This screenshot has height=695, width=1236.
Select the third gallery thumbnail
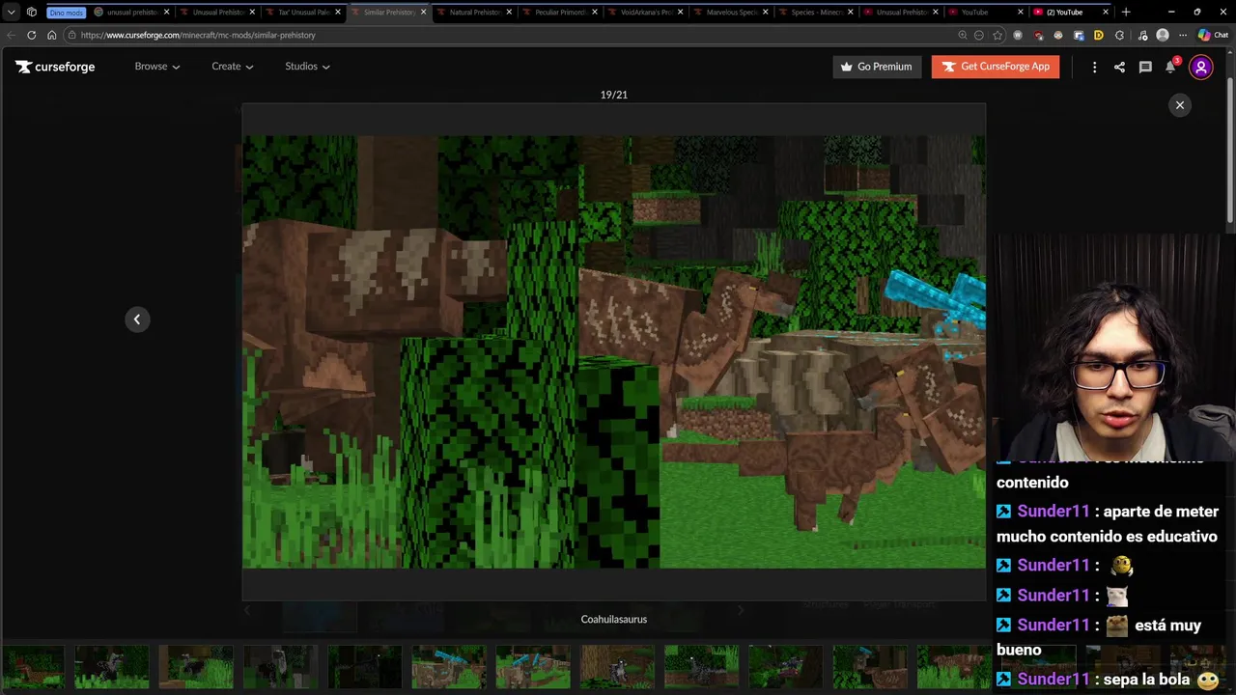(196, 668)
